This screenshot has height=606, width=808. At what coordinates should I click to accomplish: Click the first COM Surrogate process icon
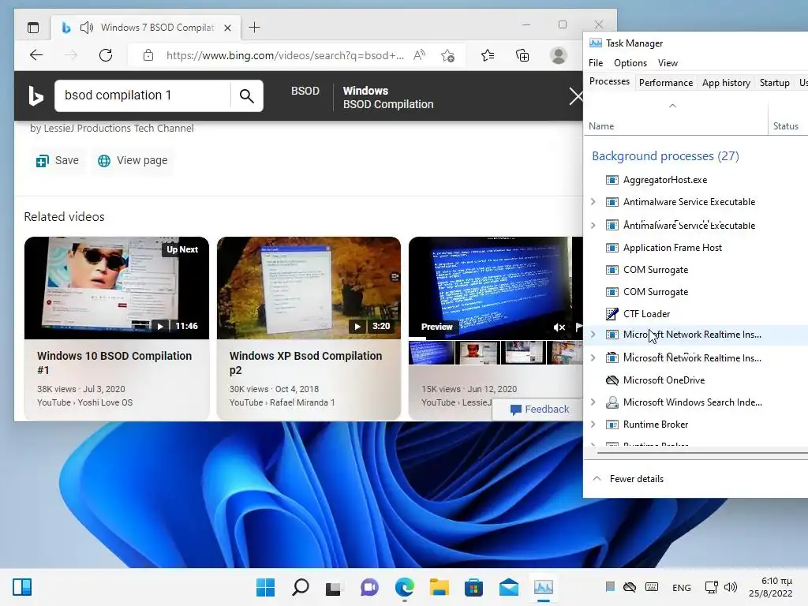612,270
